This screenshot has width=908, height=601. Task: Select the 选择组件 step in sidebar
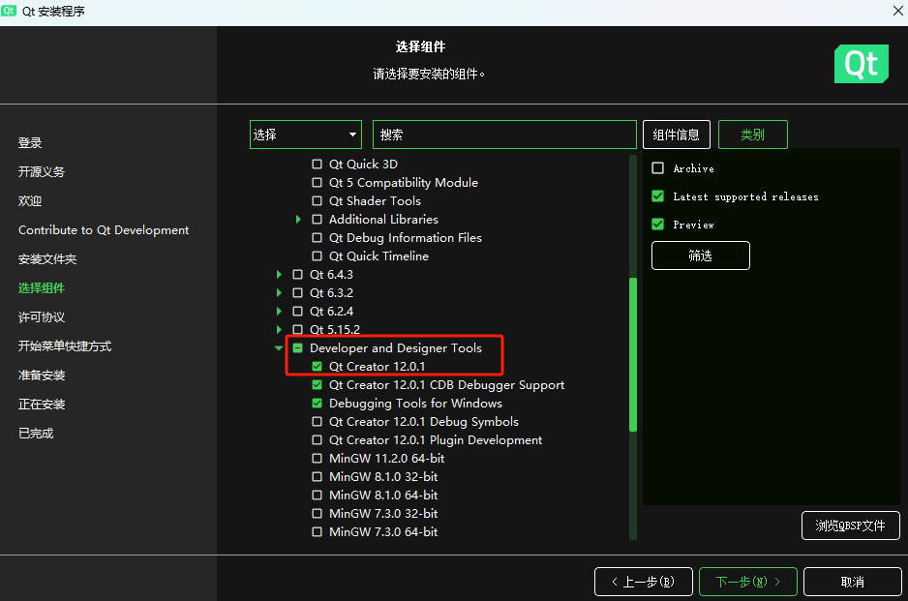[42, 287]
